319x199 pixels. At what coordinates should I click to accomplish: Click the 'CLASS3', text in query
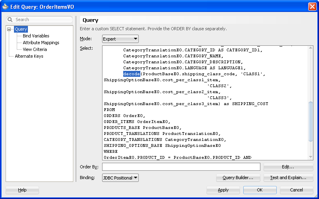pos(220,98)
